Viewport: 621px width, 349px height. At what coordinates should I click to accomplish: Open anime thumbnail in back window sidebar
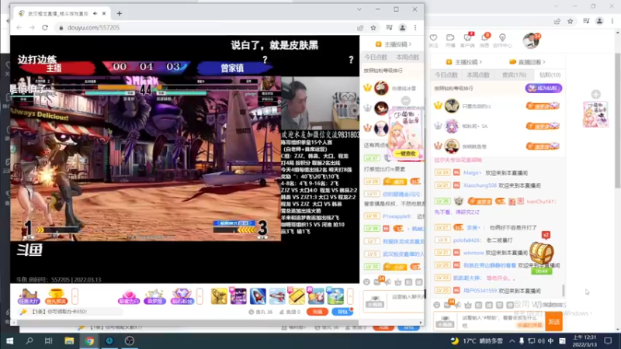pos(595,114)
